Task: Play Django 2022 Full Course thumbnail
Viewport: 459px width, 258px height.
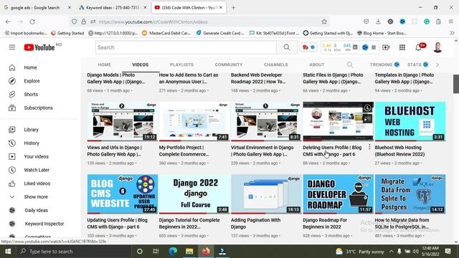Action: 194,194
